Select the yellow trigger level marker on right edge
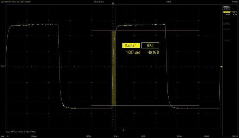The width and height of the screenshot is (239, 138). (x=221, y=67)
